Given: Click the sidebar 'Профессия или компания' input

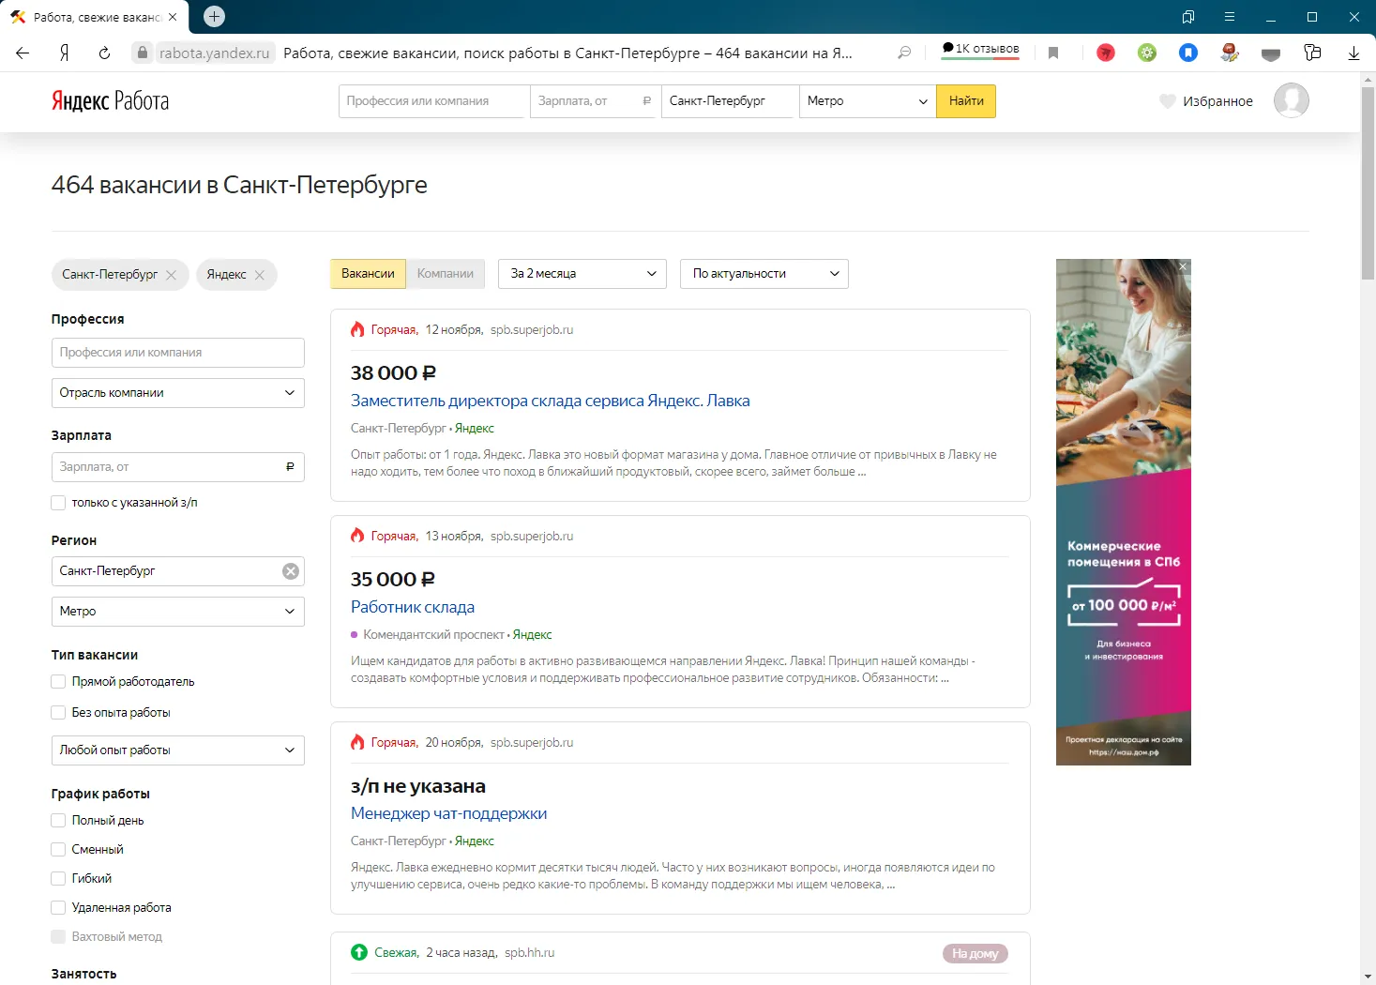Looking at the screenshot, I should [178, 353].
